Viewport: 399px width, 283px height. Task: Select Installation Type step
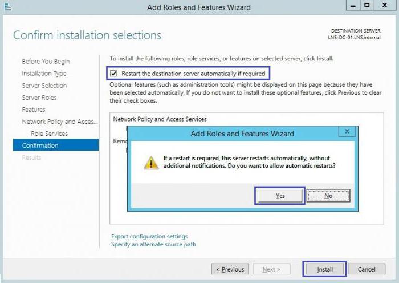tap(44, 74)
